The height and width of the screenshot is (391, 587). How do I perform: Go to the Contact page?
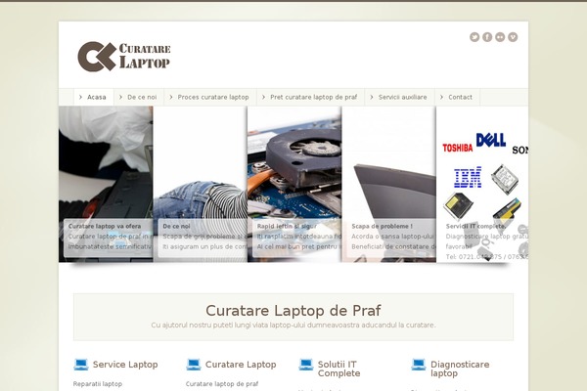tap(457, 98)
